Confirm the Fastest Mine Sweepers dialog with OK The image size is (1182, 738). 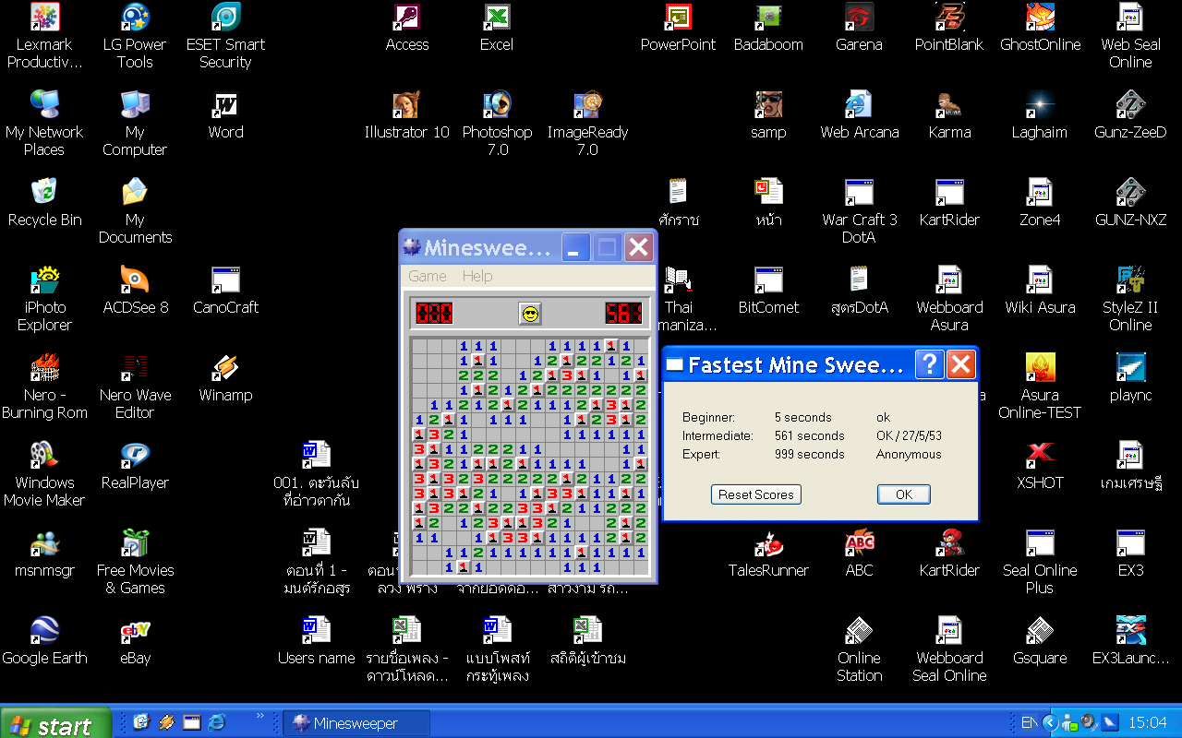[x=904, y=494]
